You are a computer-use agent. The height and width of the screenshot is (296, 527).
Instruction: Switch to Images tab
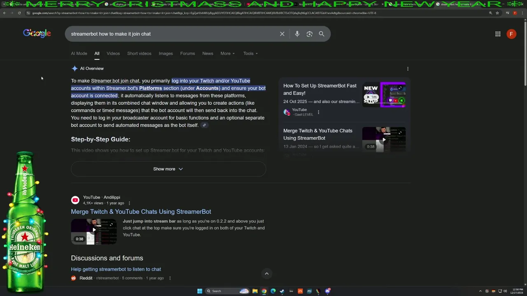tap(166, 53)
